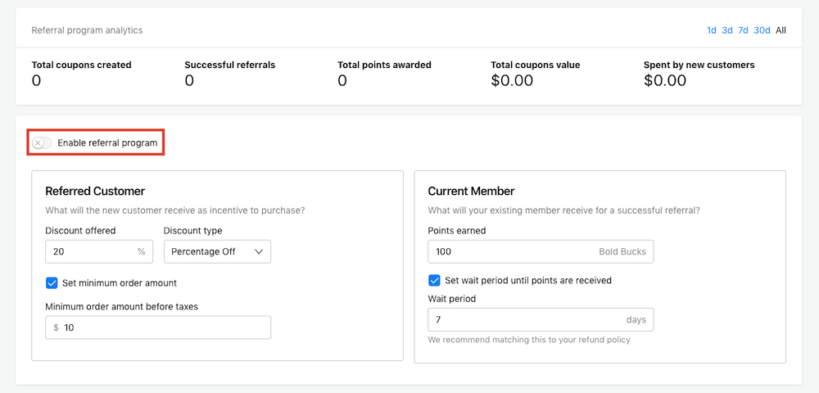Switch analytics to 7d range
Viewport: 819px width, 393px height.
(743, 30)
